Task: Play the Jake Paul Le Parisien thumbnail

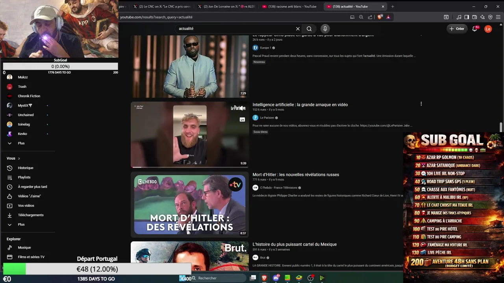Action: 190,135
